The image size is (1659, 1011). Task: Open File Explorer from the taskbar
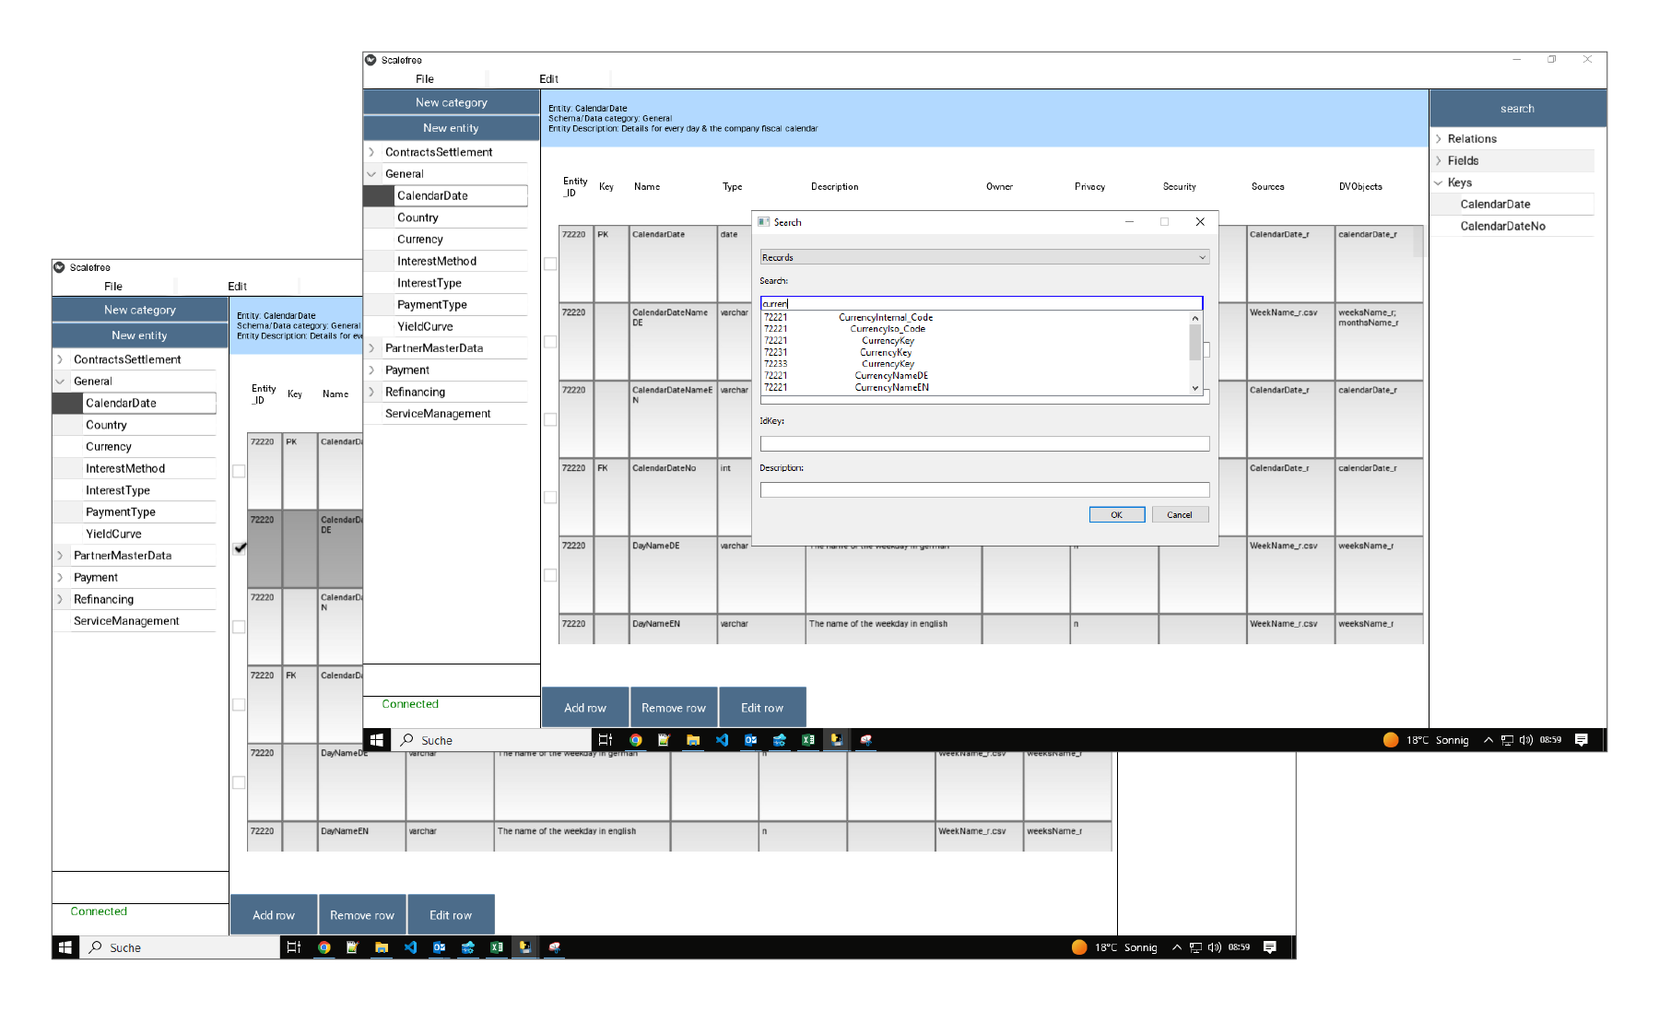pos(693,739)
